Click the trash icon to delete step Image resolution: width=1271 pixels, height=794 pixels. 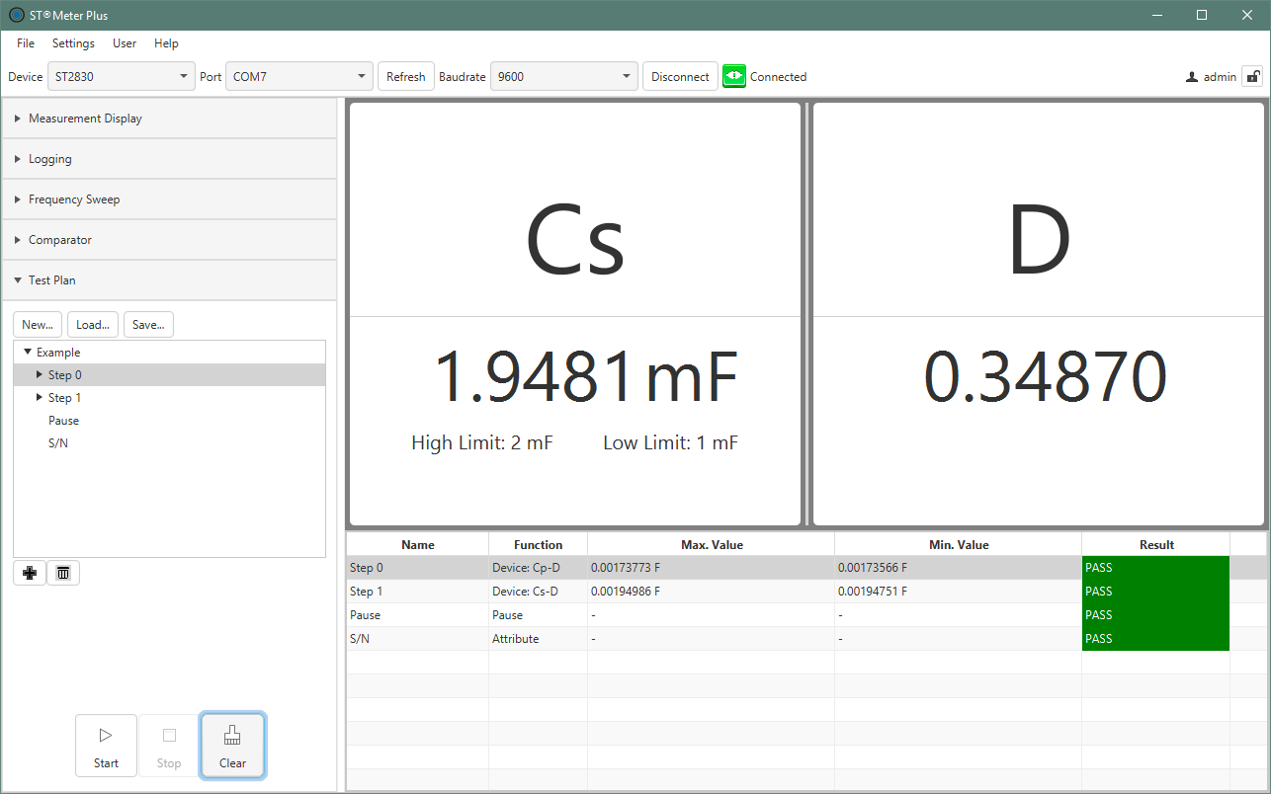tap(63, 573)
